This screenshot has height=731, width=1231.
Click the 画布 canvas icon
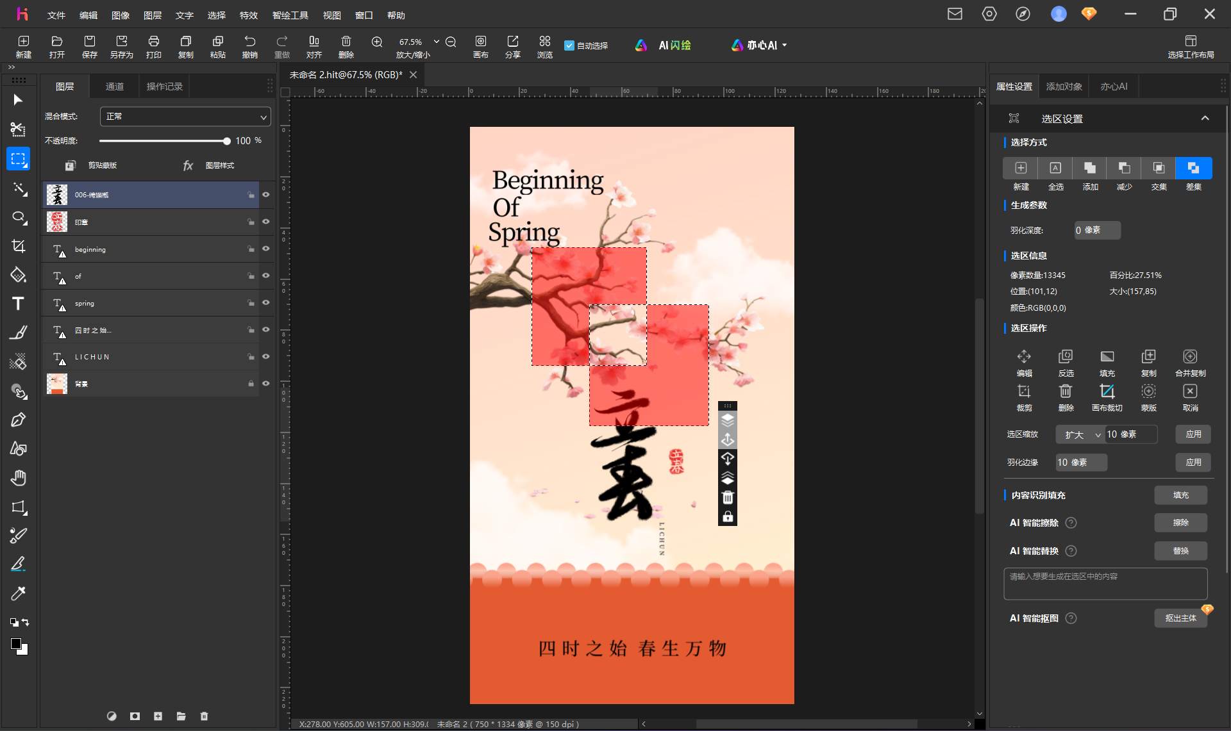coord(481,46)
